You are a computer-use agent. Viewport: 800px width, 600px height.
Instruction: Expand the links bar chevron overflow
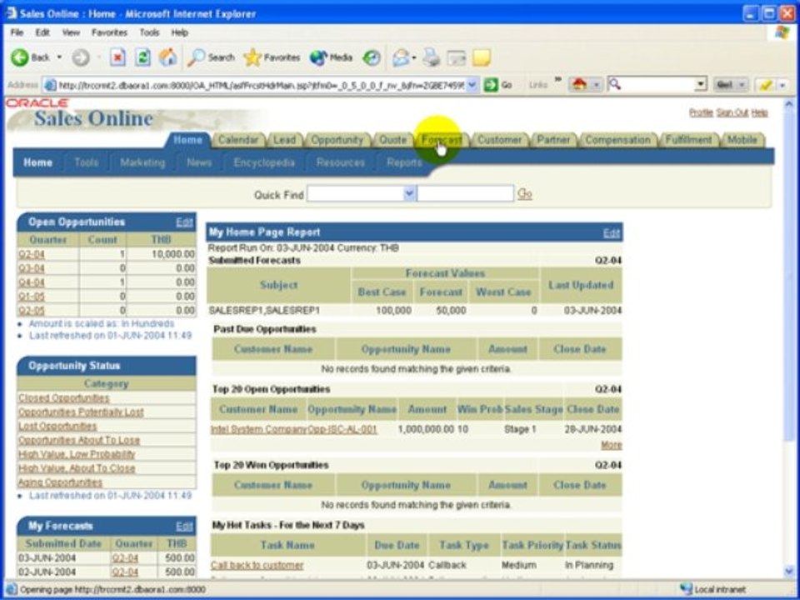557,80
